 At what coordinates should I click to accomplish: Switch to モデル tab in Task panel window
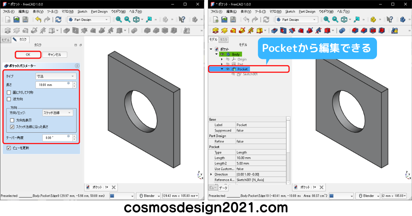pyautogui.click(x=5, y=40)
